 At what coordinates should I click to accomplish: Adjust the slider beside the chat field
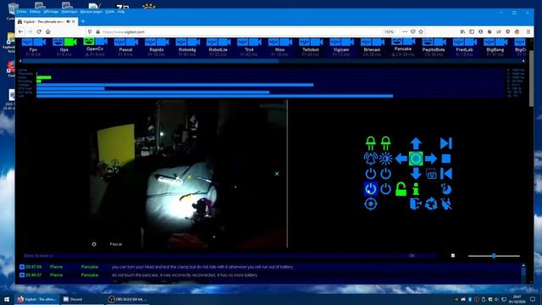click(x=494, y=256)
